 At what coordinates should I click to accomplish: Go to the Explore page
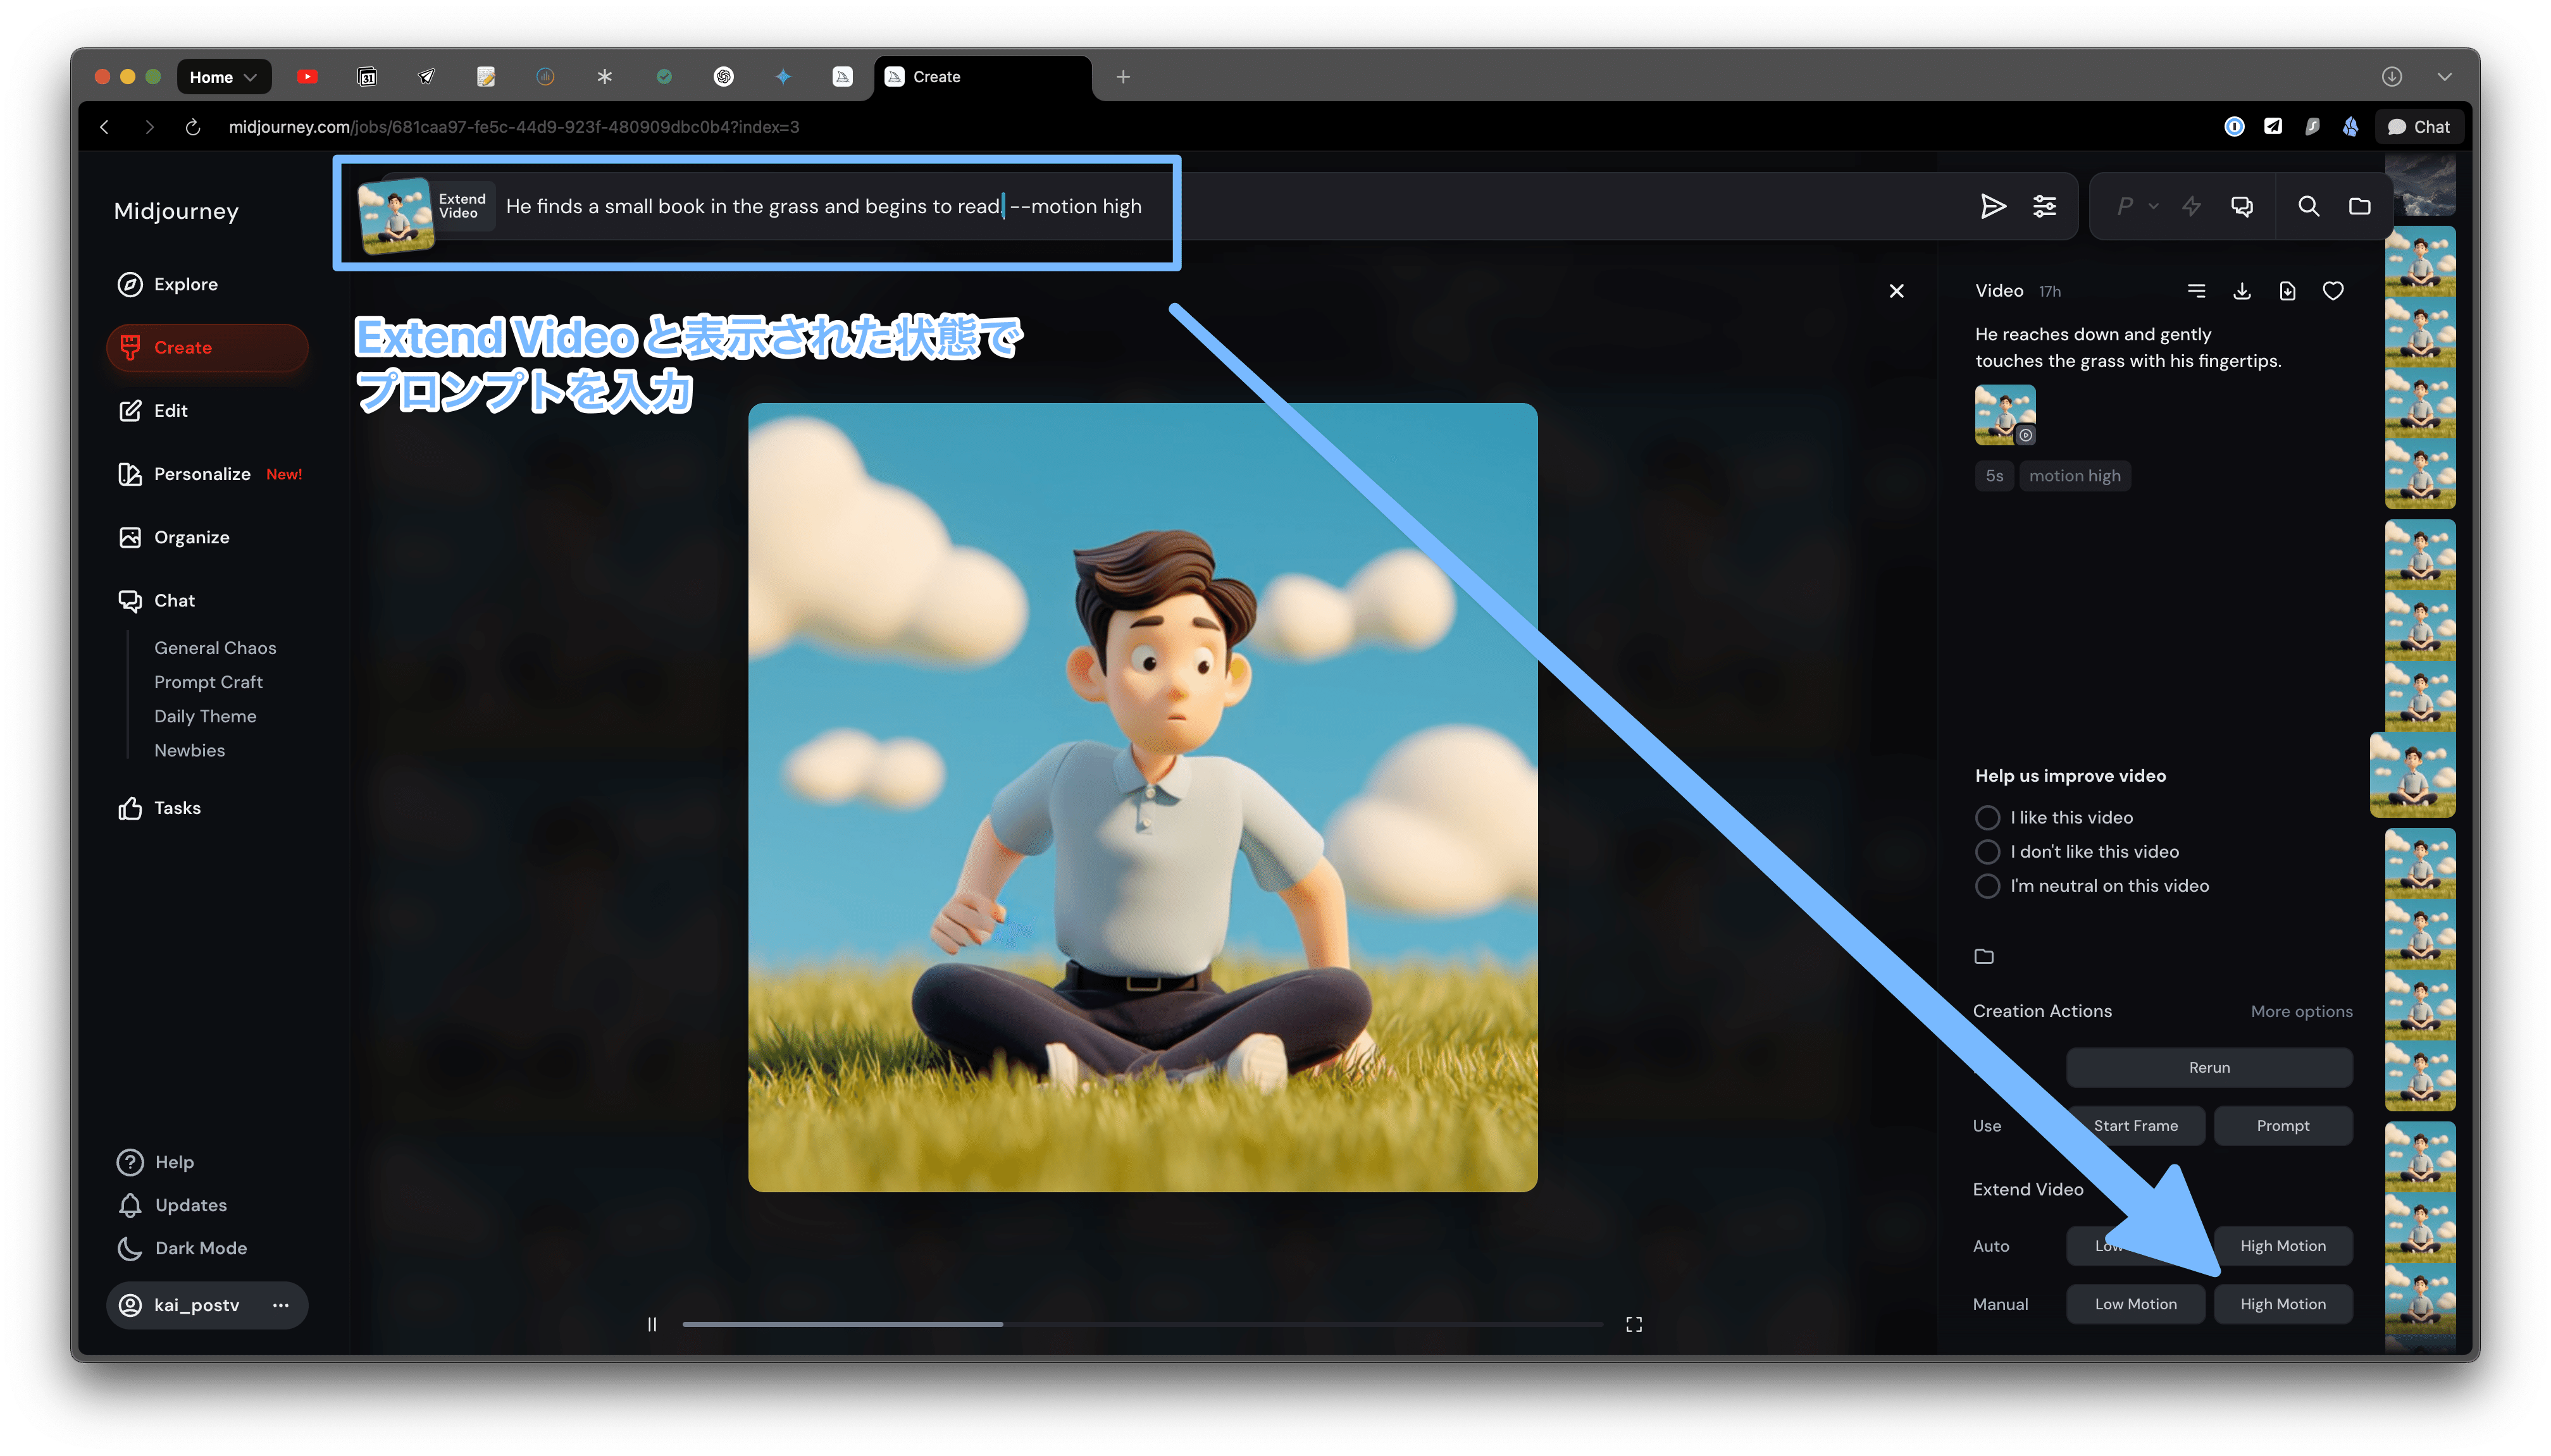tap(185, 285)
